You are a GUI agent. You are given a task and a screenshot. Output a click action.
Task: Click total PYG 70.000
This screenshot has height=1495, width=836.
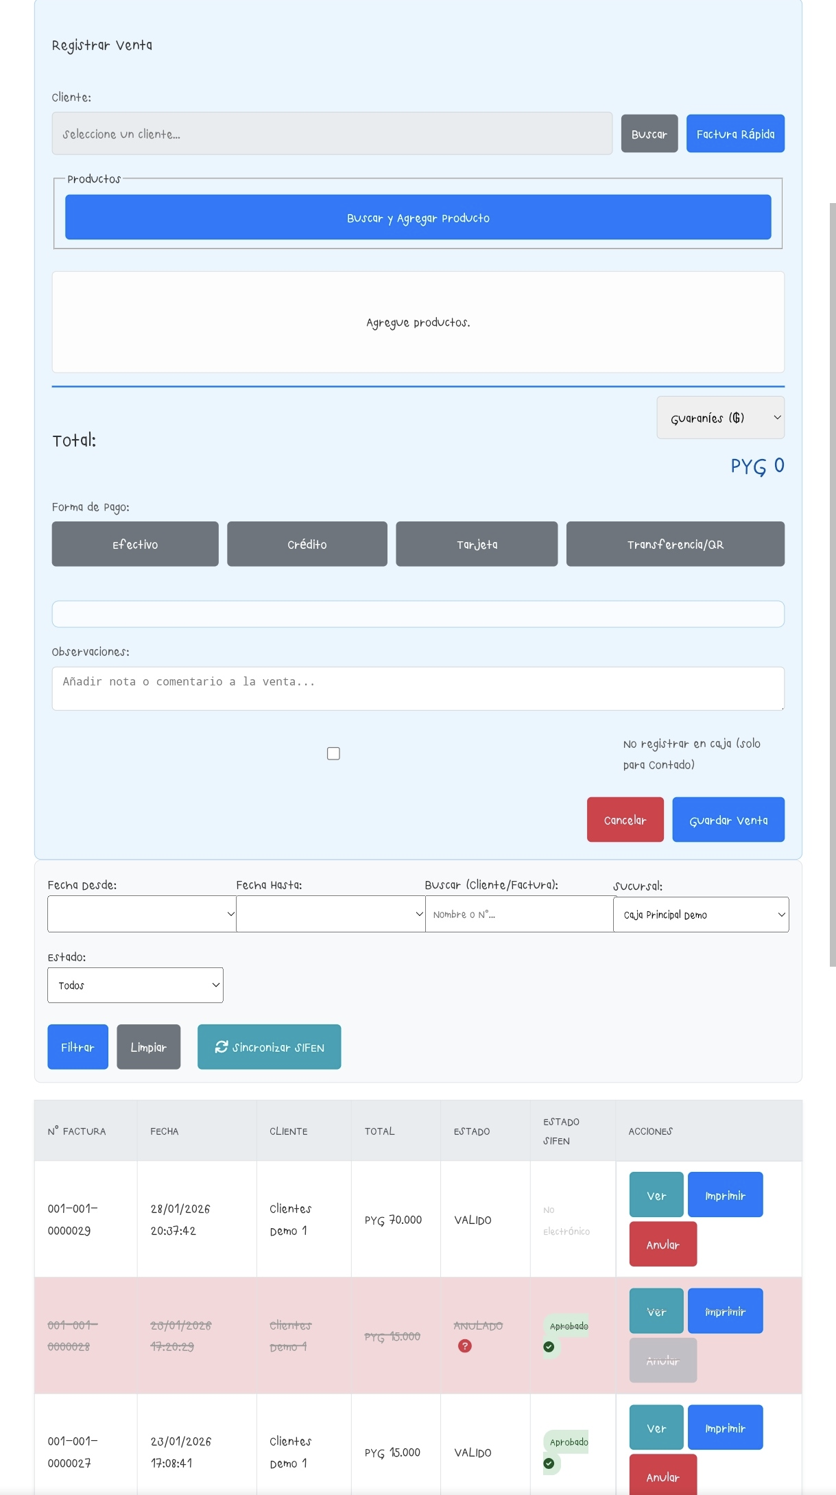pos(393,1220)
